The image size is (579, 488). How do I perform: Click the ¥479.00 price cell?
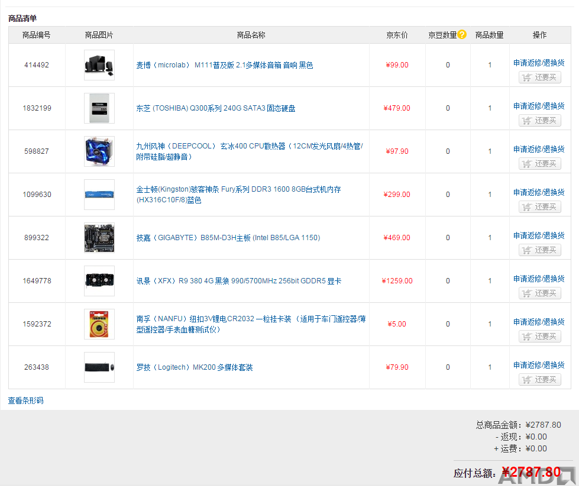pyautogui.click(x=397, y=108)
